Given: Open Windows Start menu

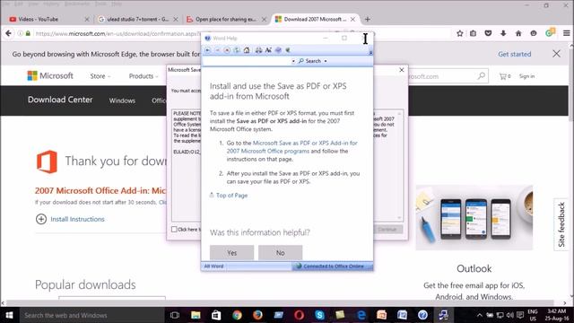Looking at the screenshot, I should point(9,315).
